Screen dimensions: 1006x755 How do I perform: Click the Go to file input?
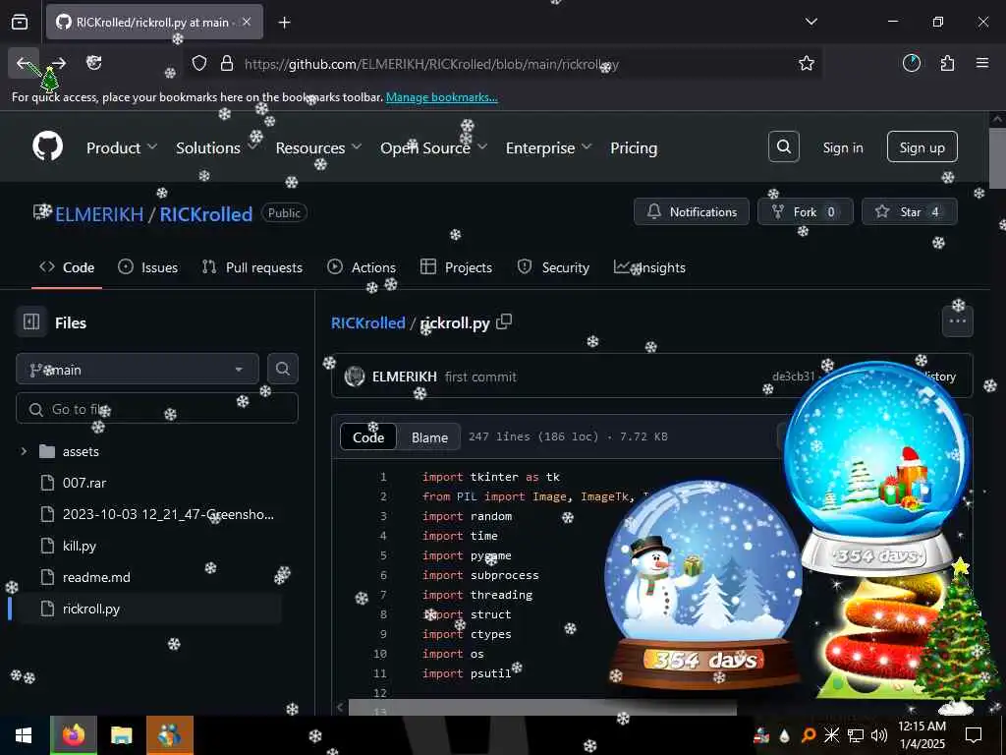pos(157,409)
